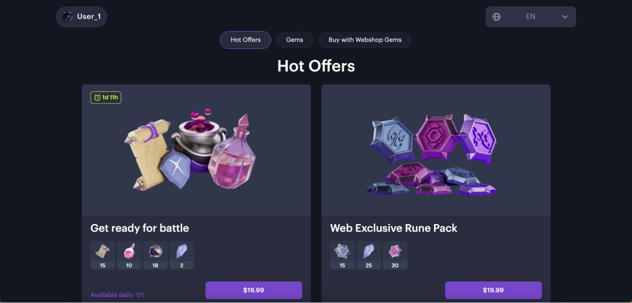The image size is (632, 303).
Task: Buy Get ready for battle for $19.99
Action: pos(253,290)
